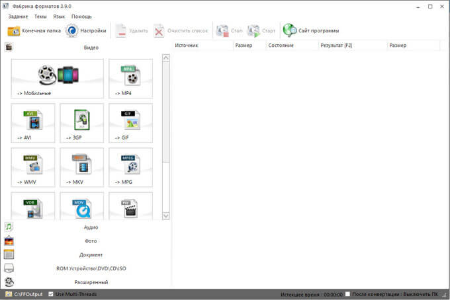
Task: Toggle the Use Multi-Threads checkbox
Action: (52, 294)
